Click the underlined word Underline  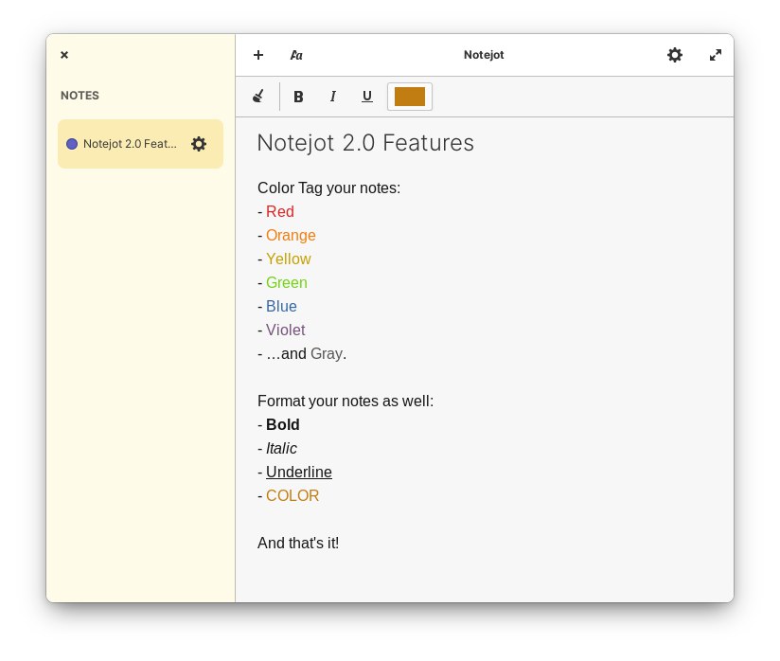tap(299, 472)
